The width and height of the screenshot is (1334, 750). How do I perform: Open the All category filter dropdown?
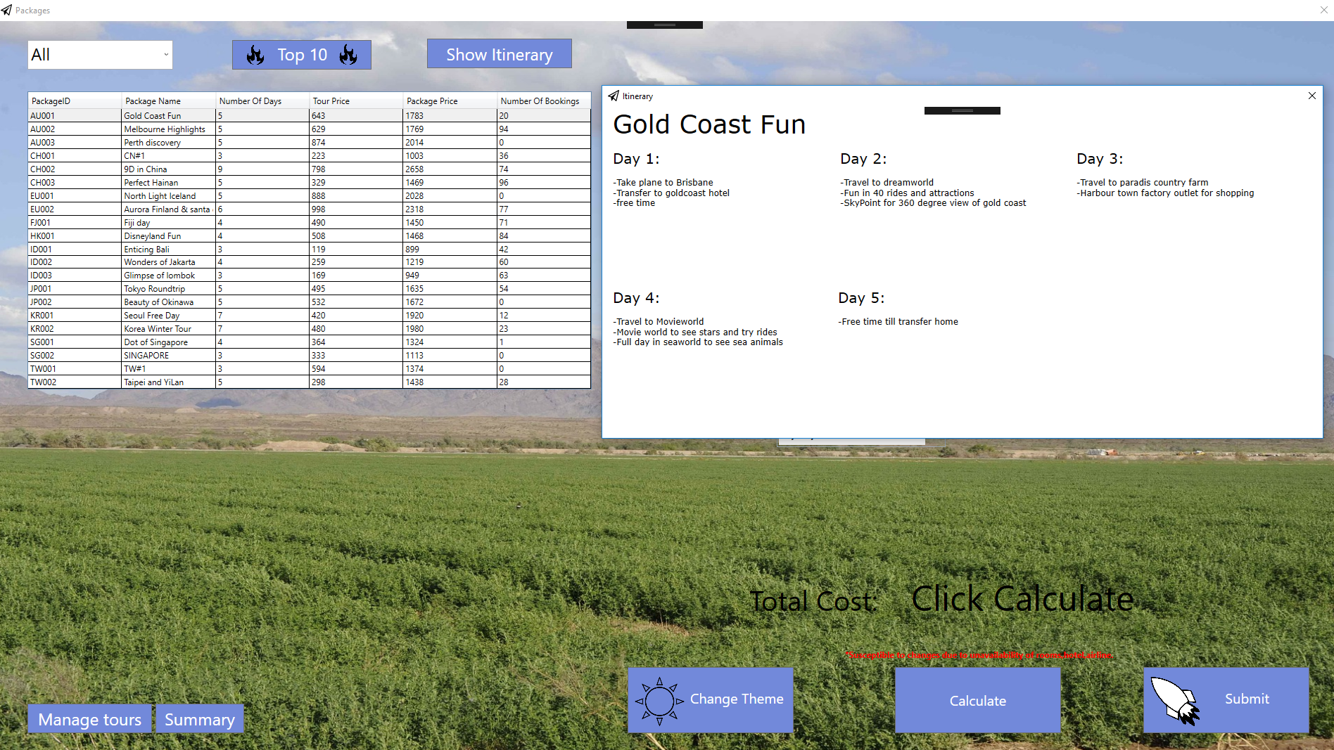[x=100, y=55]
